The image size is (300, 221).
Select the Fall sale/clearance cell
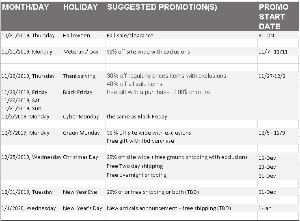point(181,35)
